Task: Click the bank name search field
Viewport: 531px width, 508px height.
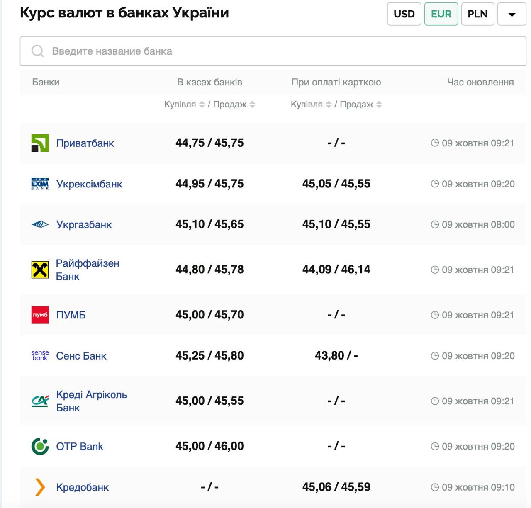Action: [273, 51]
